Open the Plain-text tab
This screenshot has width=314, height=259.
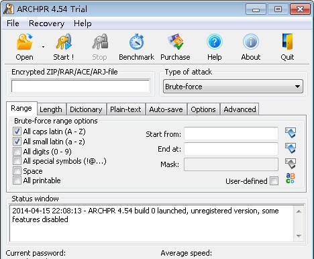tap(125, 109)
